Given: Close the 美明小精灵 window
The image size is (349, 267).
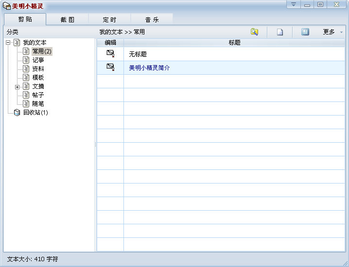Looking at the screenshot, I should (336, 4).
